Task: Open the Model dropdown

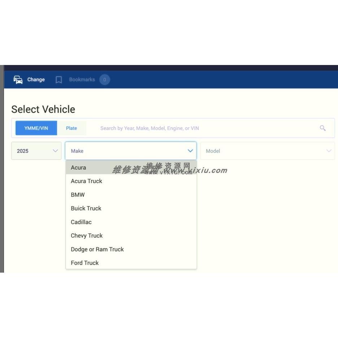Action: (267, 151)
